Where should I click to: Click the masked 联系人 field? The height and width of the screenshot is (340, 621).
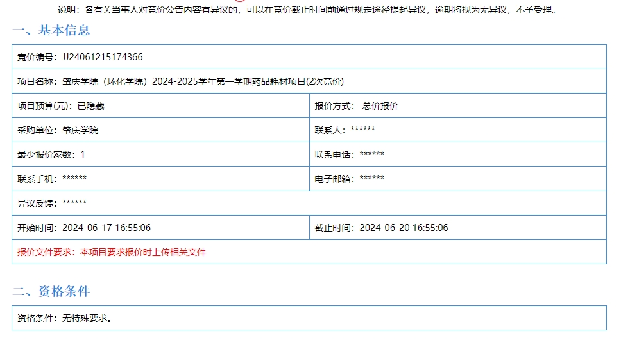pos(362,130)
